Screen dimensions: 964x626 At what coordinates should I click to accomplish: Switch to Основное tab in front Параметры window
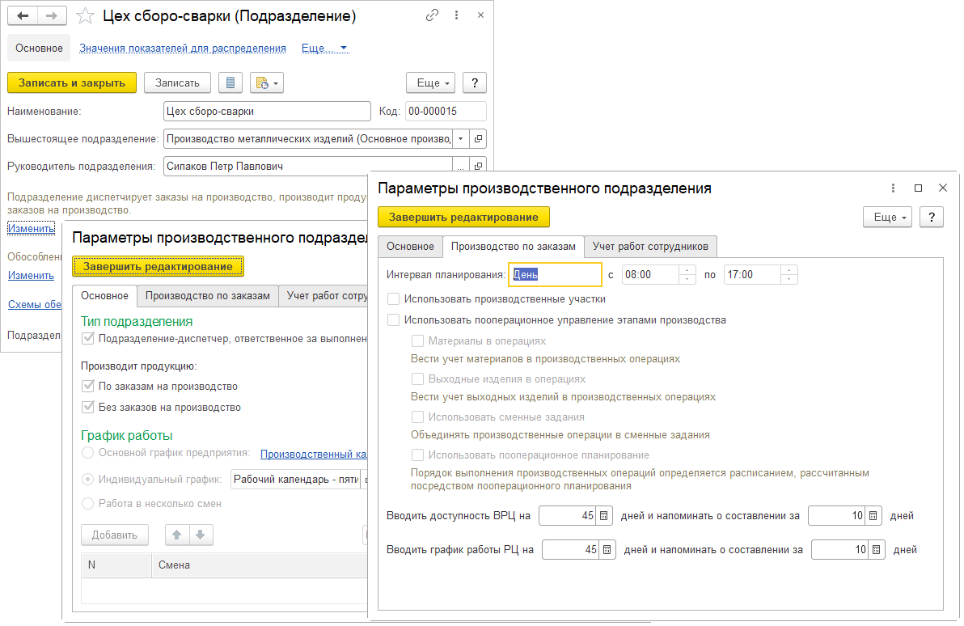tap(410, 247)
